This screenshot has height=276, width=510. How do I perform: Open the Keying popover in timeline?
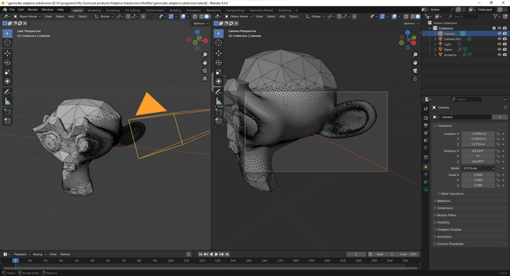tap(39, 254)
